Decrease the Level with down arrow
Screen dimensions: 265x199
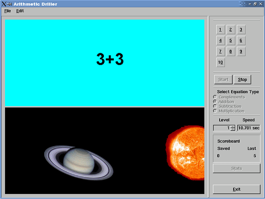(x=233, y=129)
